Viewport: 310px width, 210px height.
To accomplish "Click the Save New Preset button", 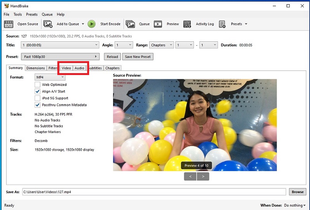I will click(x=138, y=57).
